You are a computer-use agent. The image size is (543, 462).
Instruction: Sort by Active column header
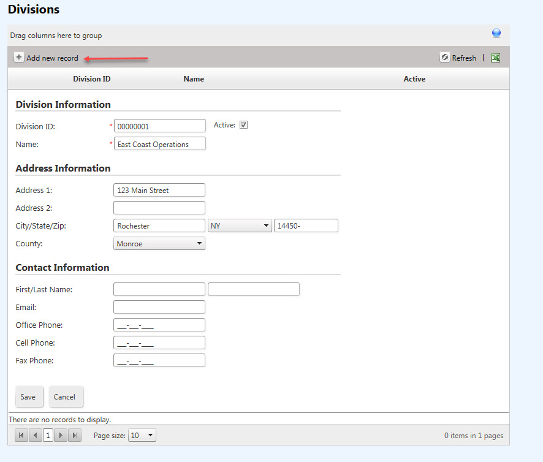414,79
